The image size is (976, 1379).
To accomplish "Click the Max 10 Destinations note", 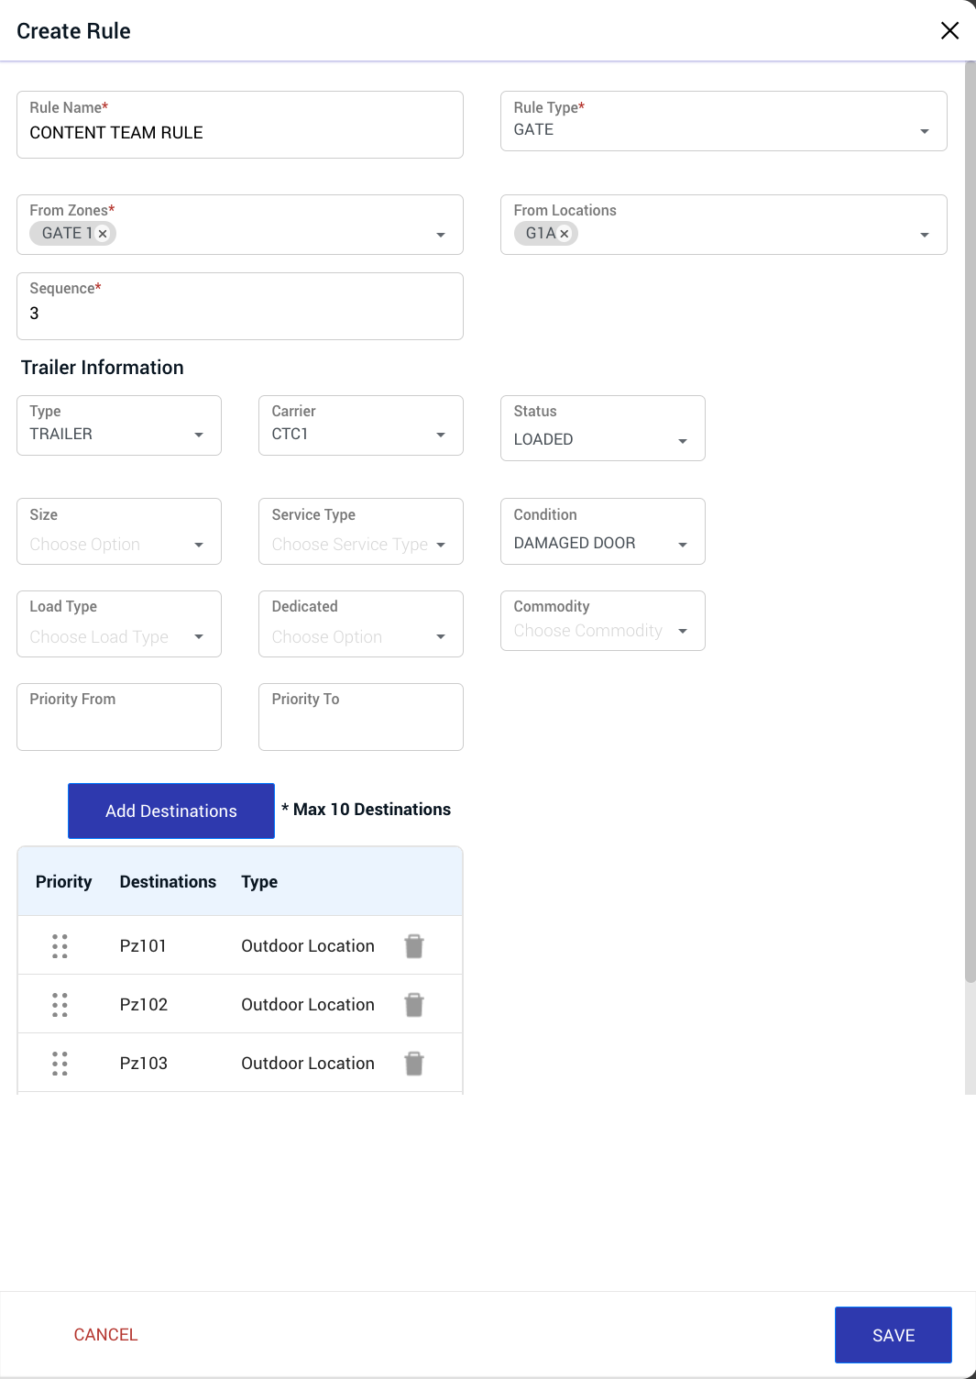I will tap(367, 809).
